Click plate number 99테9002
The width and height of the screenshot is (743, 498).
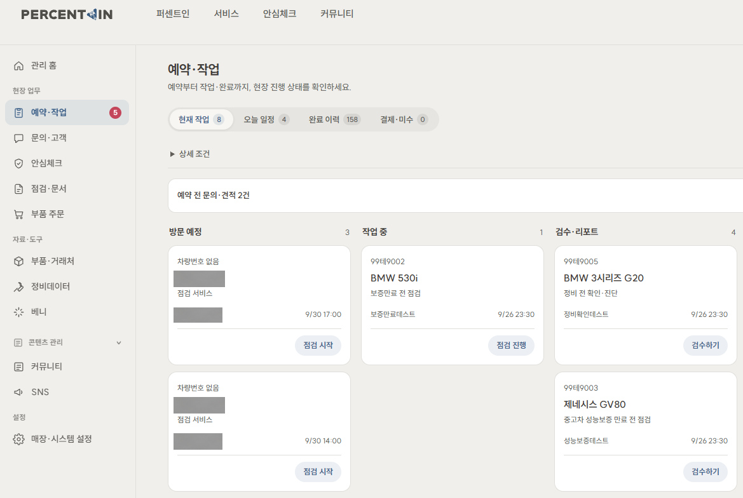tap(388, 261)
